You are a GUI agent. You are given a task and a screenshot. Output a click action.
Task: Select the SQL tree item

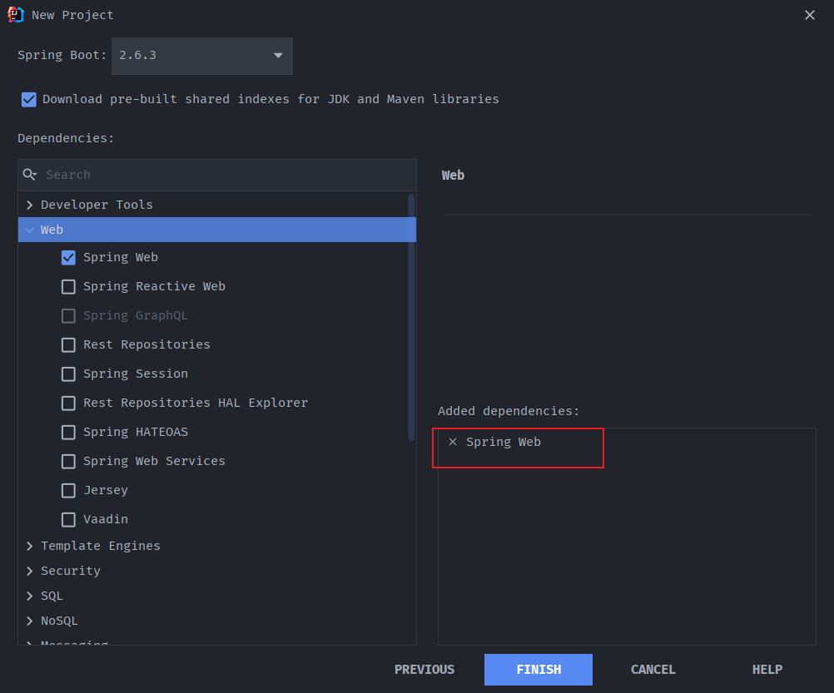[x=52, y=596]
